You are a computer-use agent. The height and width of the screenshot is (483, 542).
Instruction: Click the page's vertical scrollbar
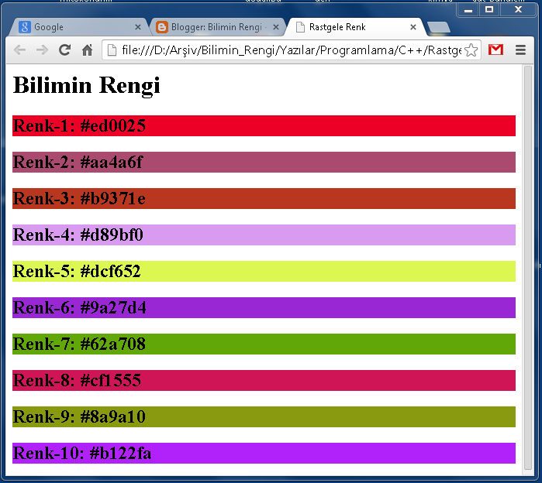tap(528, 267)
